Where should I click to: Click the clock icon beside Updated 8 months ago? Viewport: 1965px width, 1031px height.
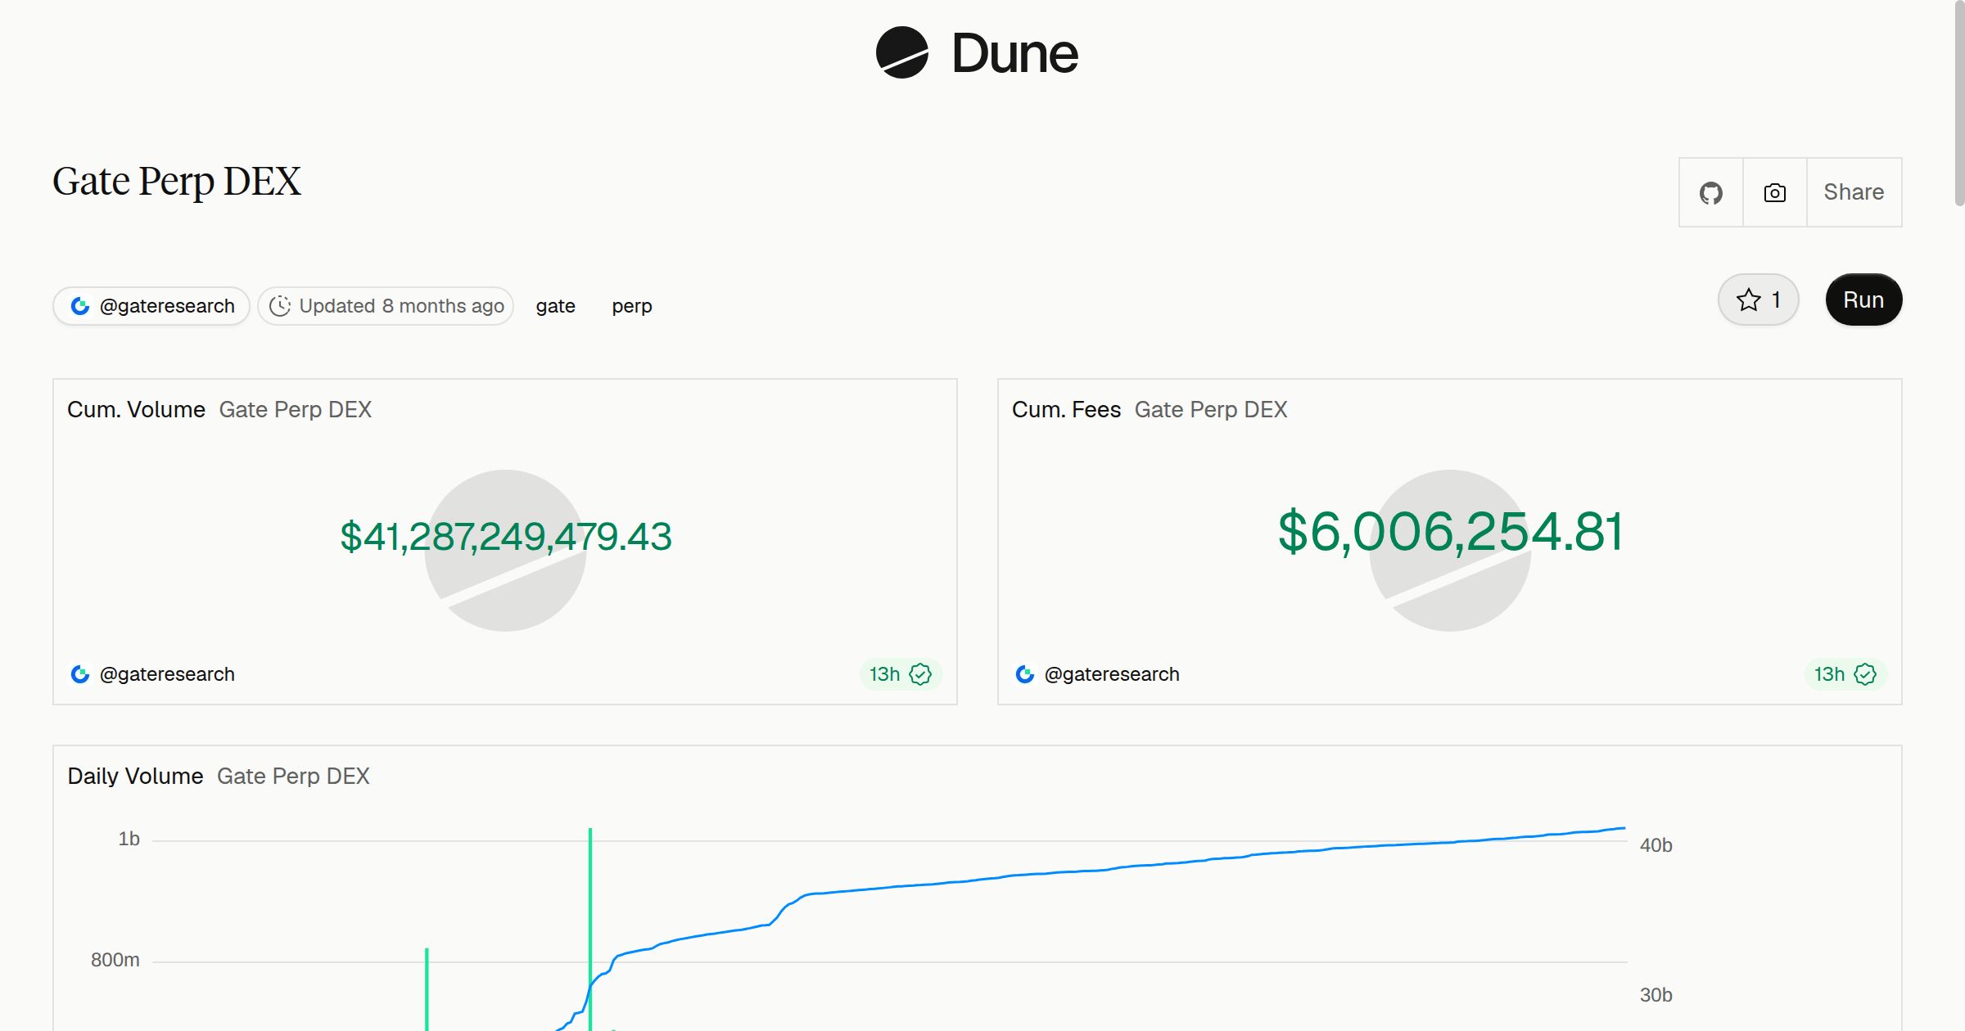[x=280, y=306]
